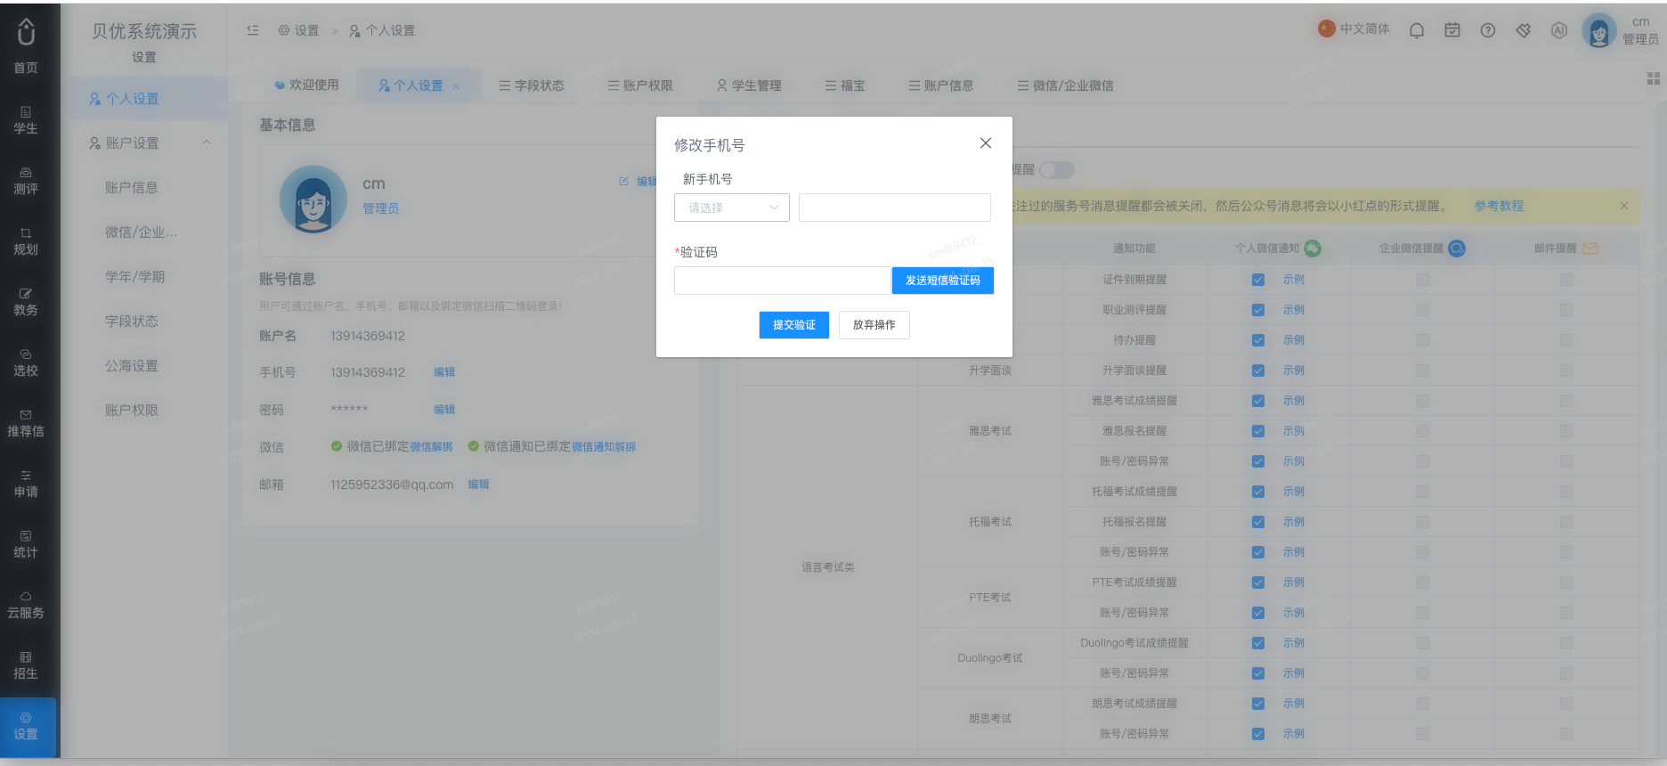Go to 推荐信 in left sidebar
Viewport: 1667px width, 766px height.
point(26,424)
